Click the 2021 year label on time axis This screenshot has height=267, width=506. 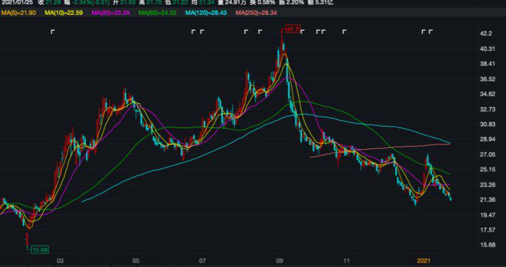click(424, 261)
